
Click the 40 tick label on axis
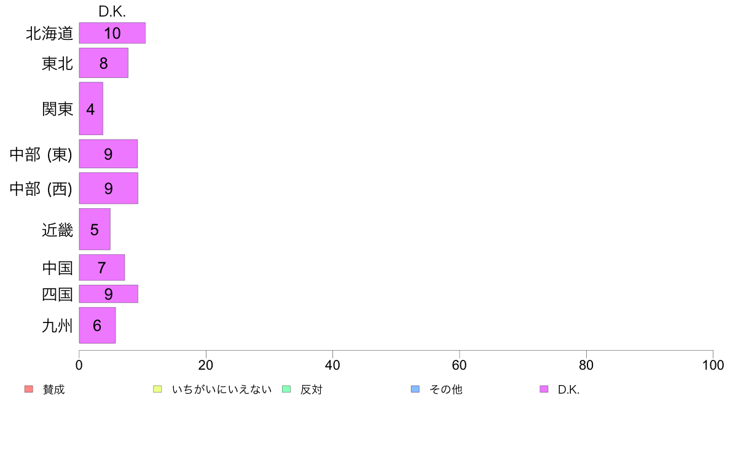(x=332, y=365)
